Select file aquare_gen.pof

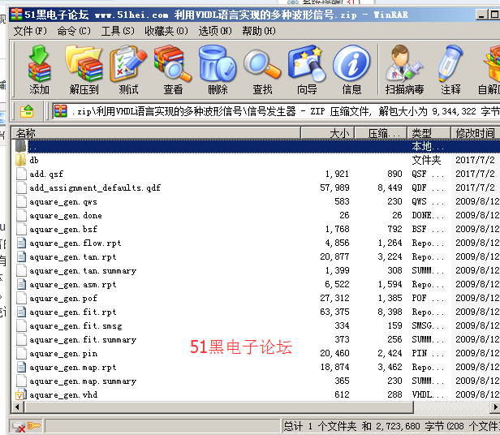(x=63, y=298)
